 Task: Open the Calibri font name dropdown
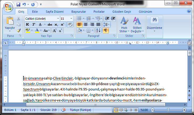(58, 19)
